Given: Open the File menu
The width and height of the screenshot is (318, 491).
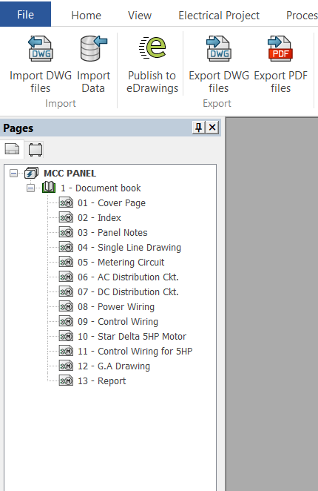Looking at the screenshot, I should point(25,14).
